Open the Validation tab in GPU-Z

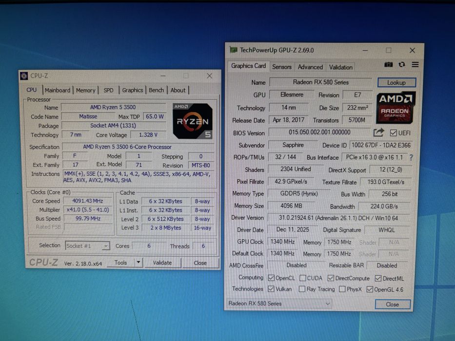(x=341, y=67)
